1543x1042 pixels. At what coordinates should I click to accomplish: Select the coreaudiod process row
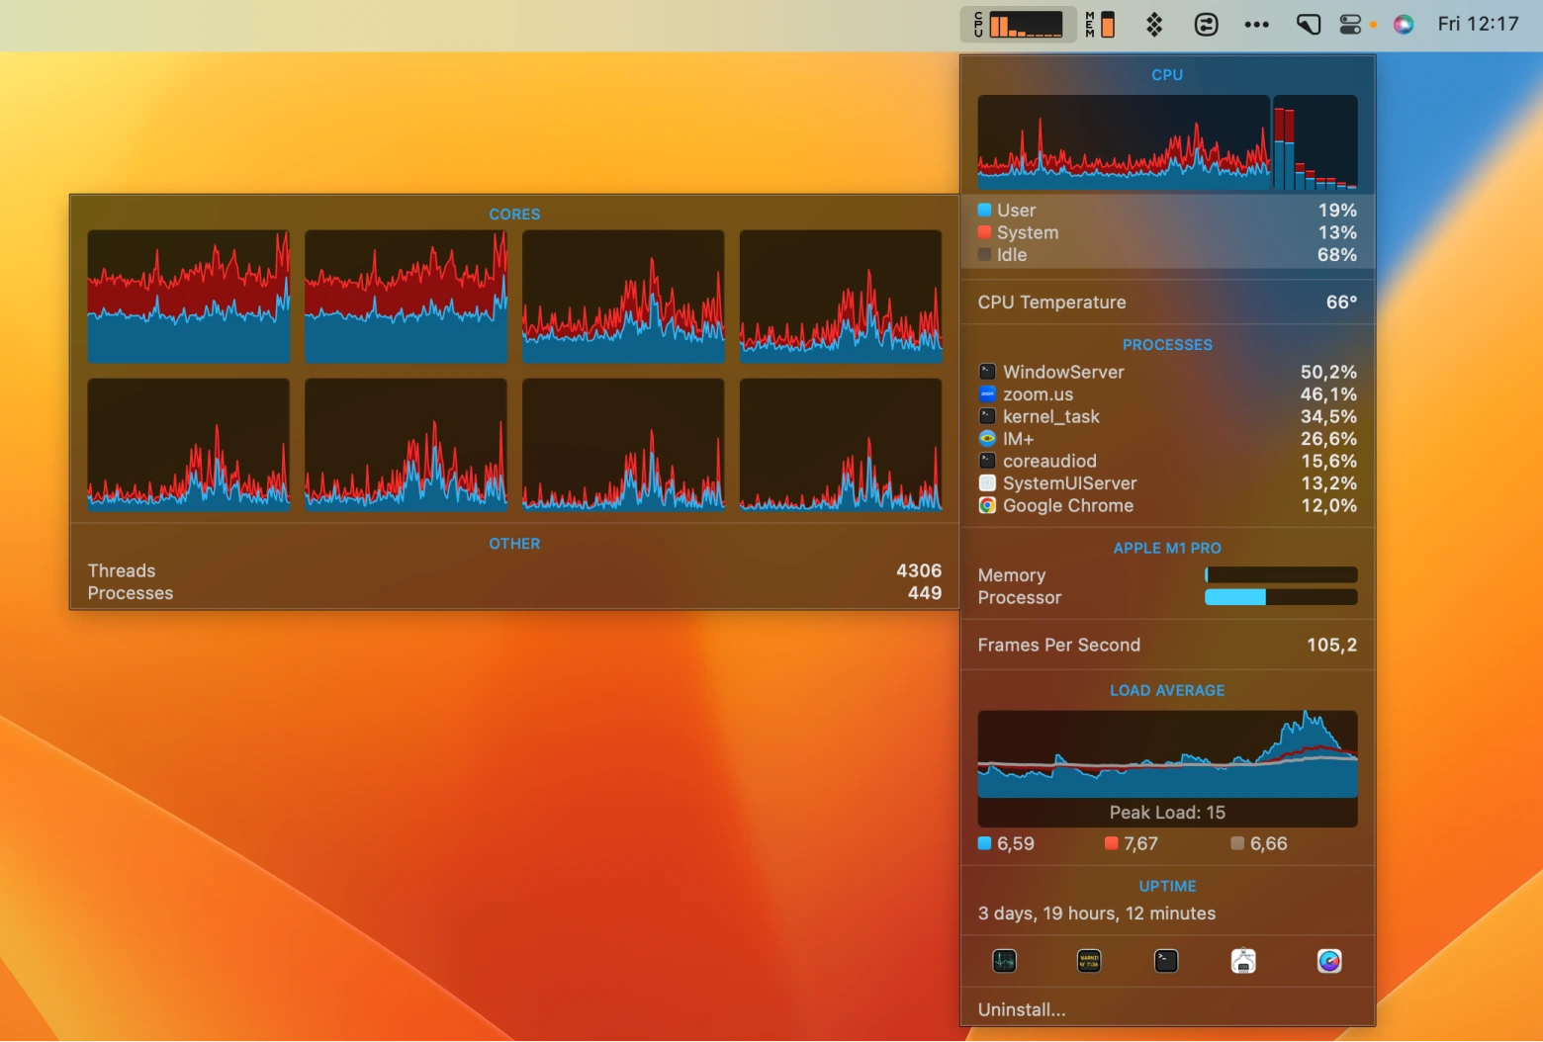1167,461
